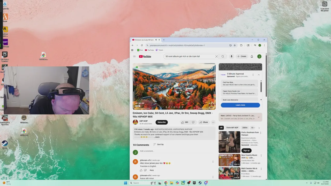Viewport: 331px width, 186px height.
Task: Expand video description with ...more
Action: click(x=156, y=137)
